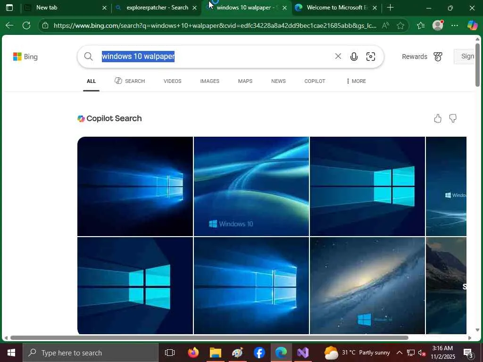Screen dimensions: 483x362
Task: Open File Explorer from the taskbar
Action: pos(216,353)
